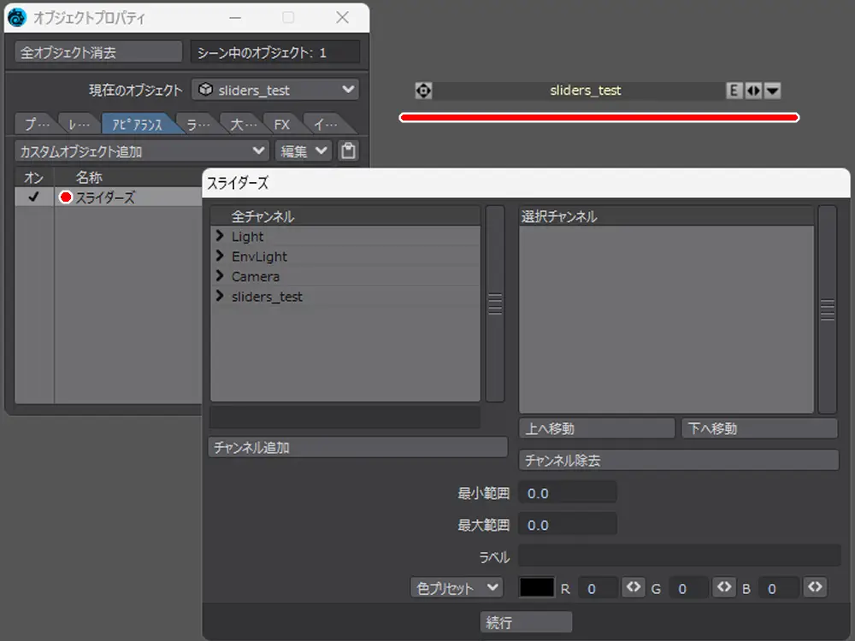The width and height of the screenshot is (855, 641).
Task: Click the down-arrow menu icon on slider bar
Action: [772, 91]
